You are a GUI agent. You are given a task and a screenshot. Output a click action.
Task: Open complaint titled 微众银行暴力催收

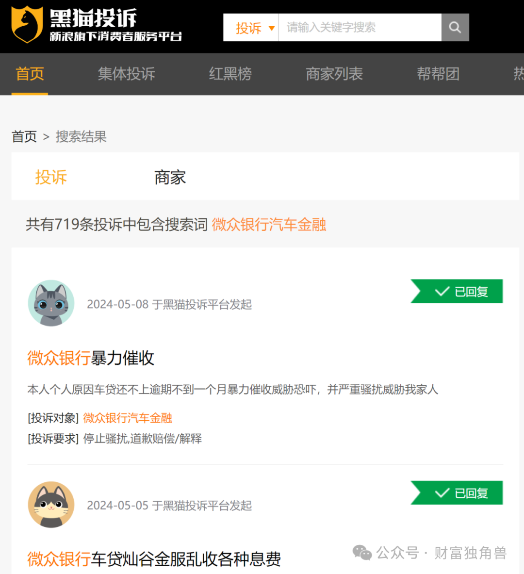(90, 358)
